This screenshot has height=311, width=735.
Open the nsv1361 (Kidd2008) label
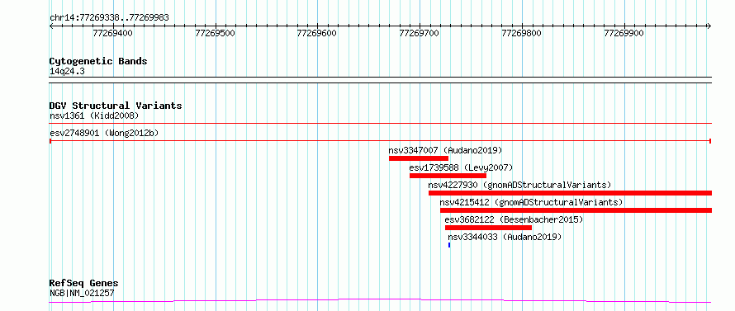click(94, 115)
